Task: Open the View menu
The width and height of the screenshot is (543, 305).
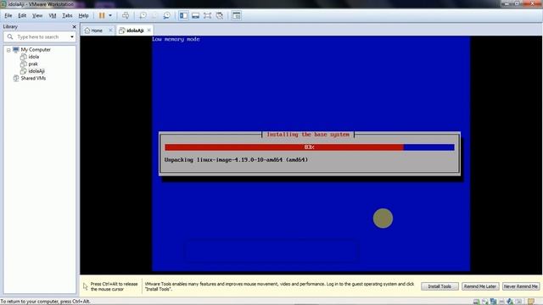Action: pyautogui.click(x=37, y=15)
